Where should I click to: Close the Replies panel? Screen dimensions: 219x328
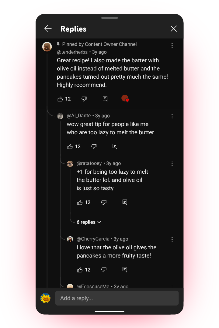(174, 29)
